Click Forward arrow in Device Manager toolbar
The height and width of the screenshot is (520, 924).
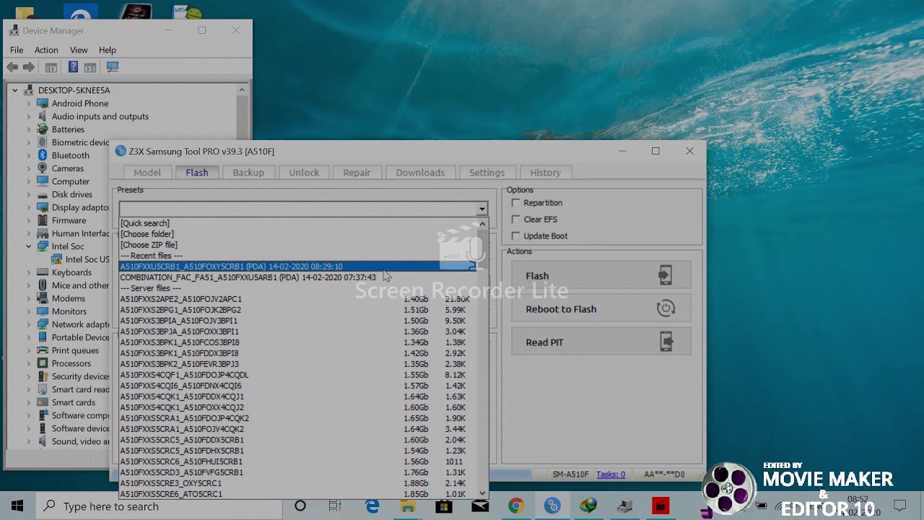click(29, 67)
